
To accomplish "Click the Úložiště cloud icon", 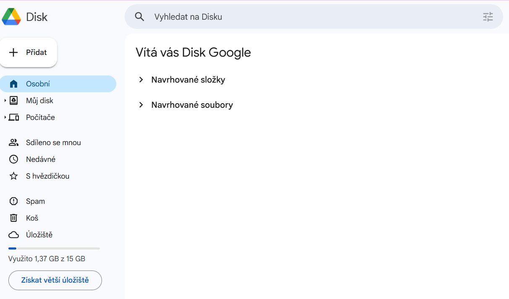I will pyautogui.click(x=14, y=235).
